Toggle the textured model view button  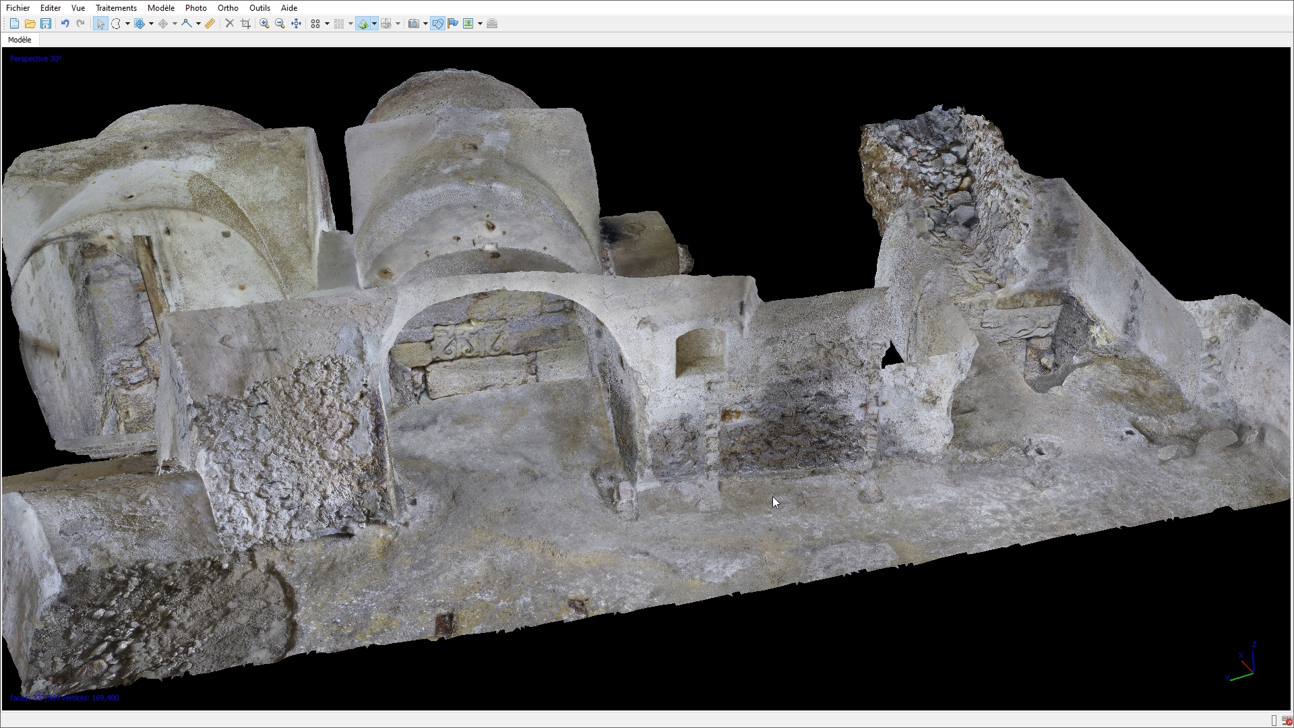click(363, 24)
